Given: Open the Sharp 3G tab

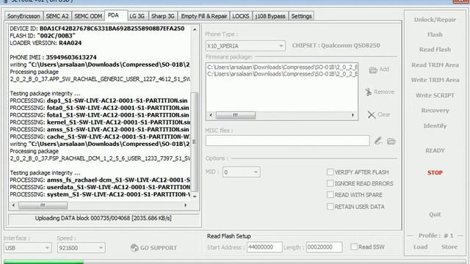Looking at the screenshot, I should click(x=163, y=16).
